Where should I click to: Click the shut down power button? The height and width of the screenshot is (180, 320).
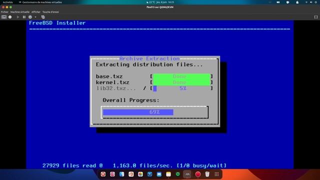(x=30, y=17)
